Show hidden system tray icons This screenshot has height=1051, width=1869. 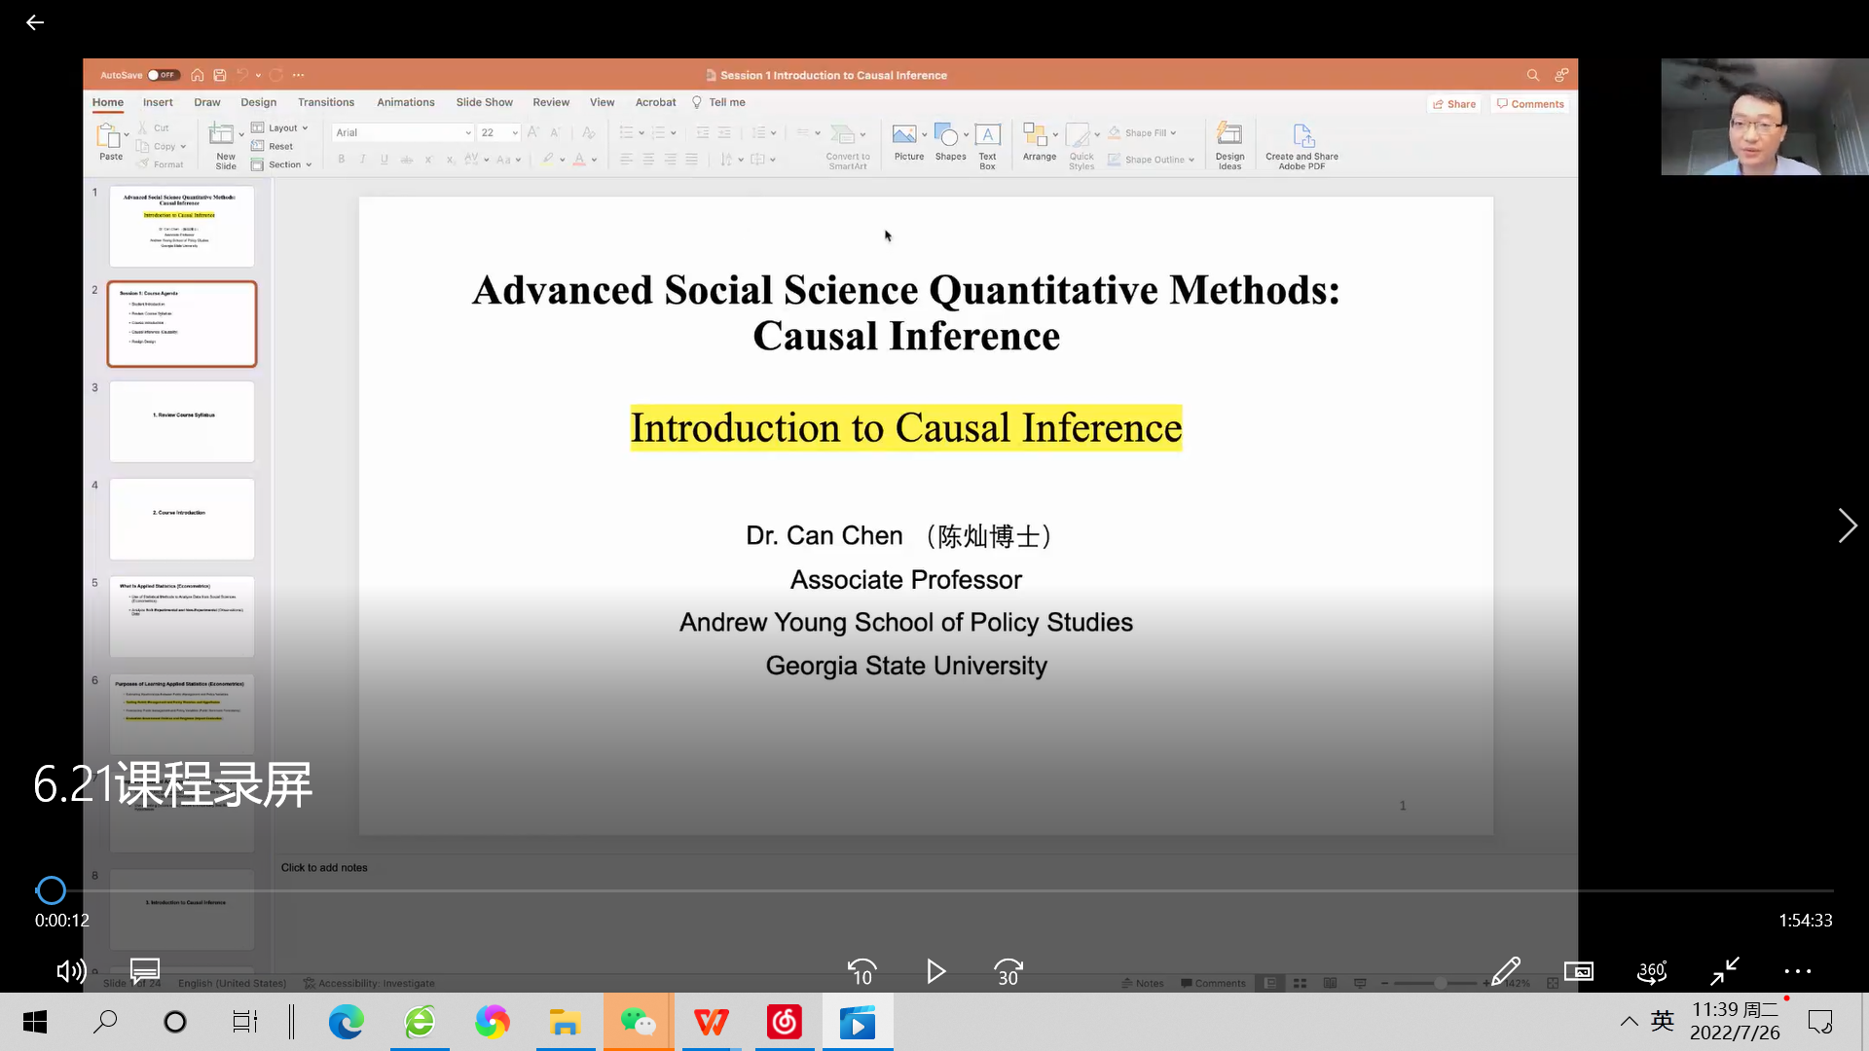[x=1629, y=1021]
